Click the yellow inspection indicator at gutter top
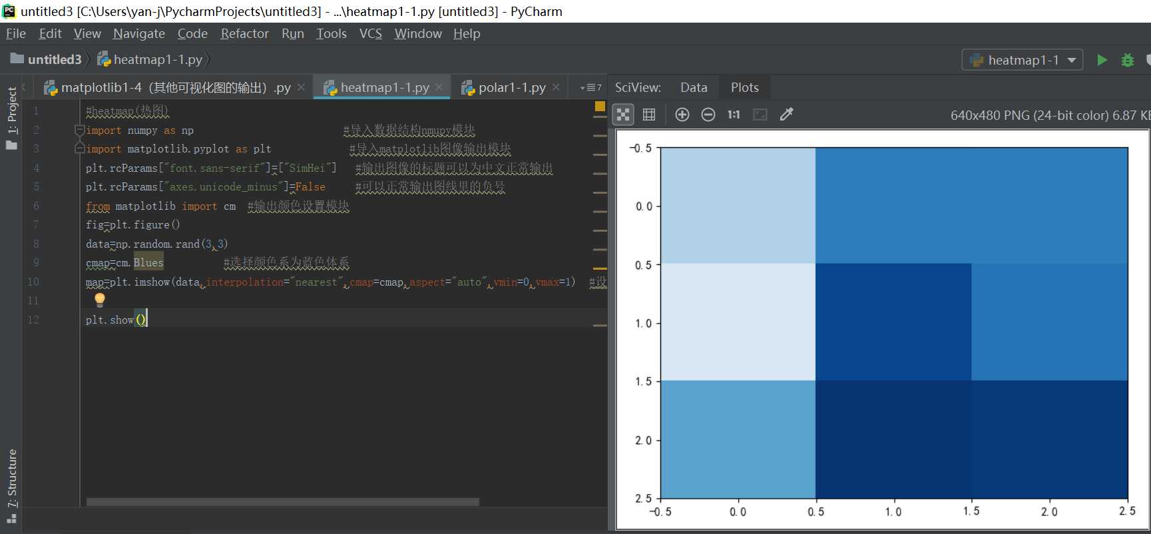The height and width of the screenshot is (534, 1151). (x=600, y=106)
